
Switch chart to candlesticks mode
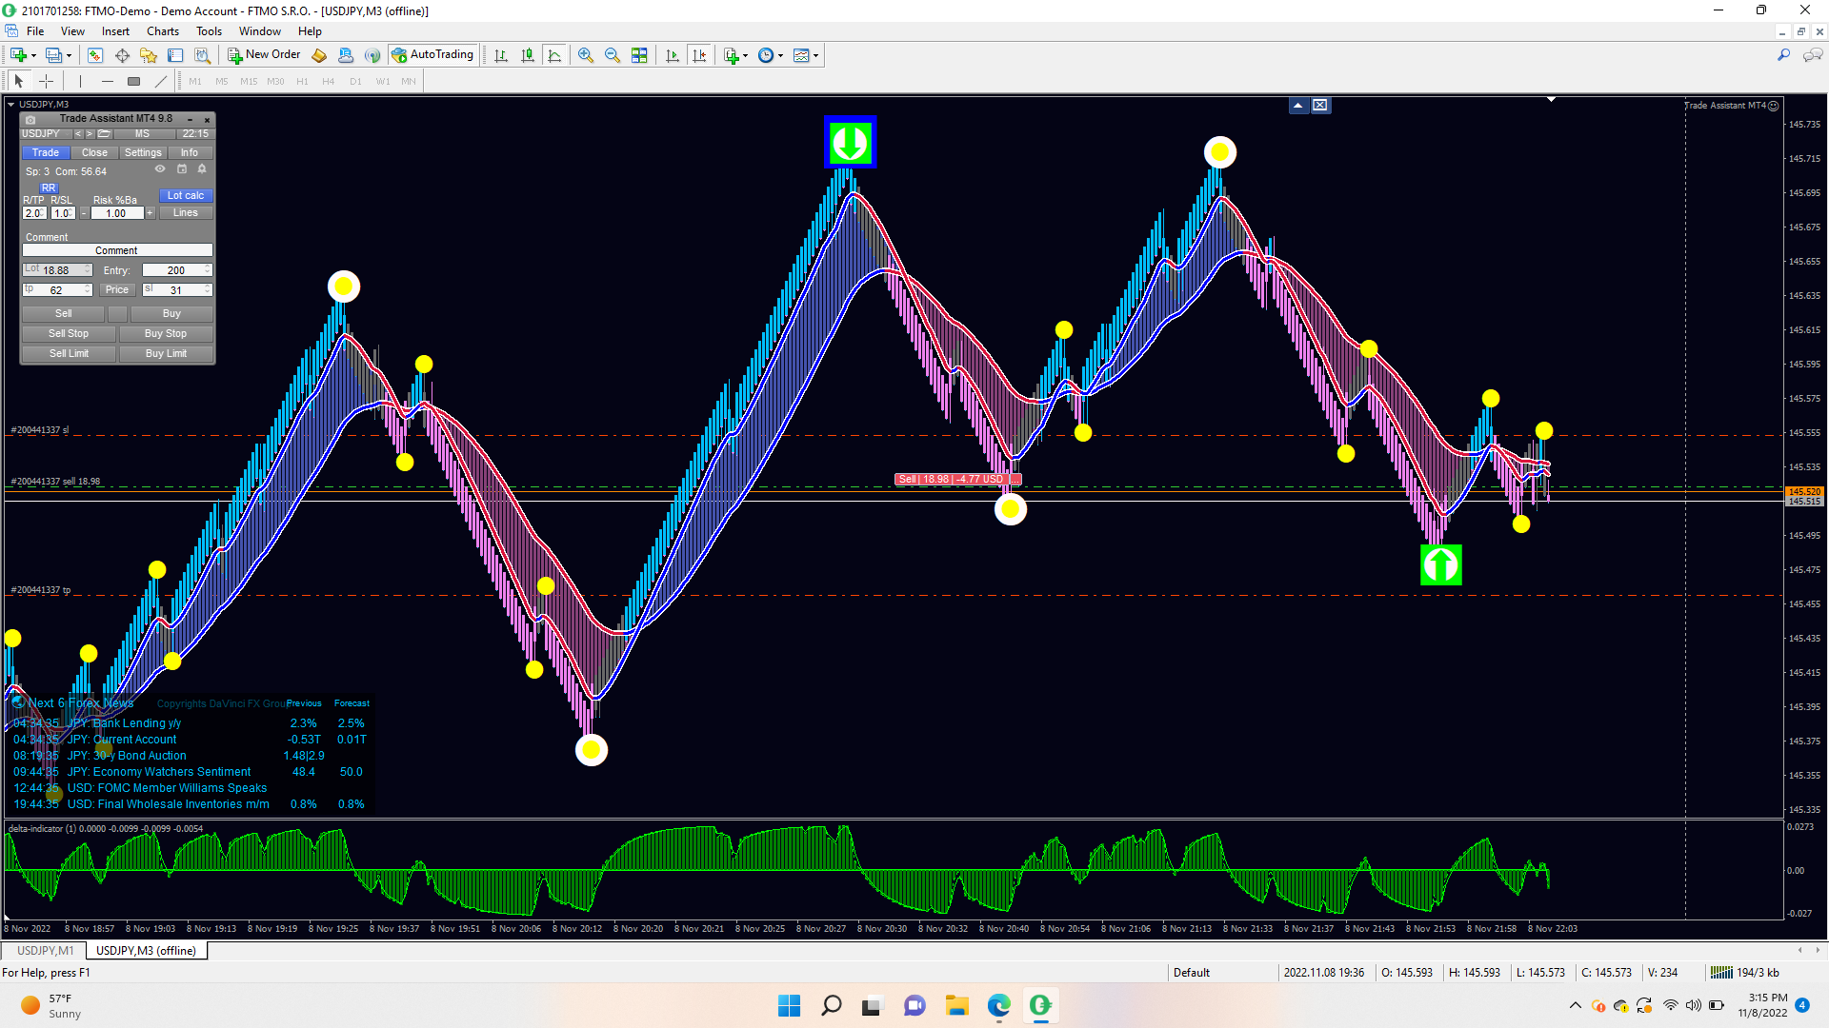coord(528,55)
